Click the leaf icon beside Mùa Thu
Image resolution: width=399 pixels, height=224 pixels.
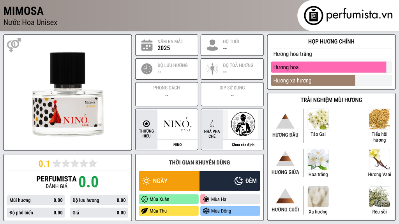coord(145,211)
